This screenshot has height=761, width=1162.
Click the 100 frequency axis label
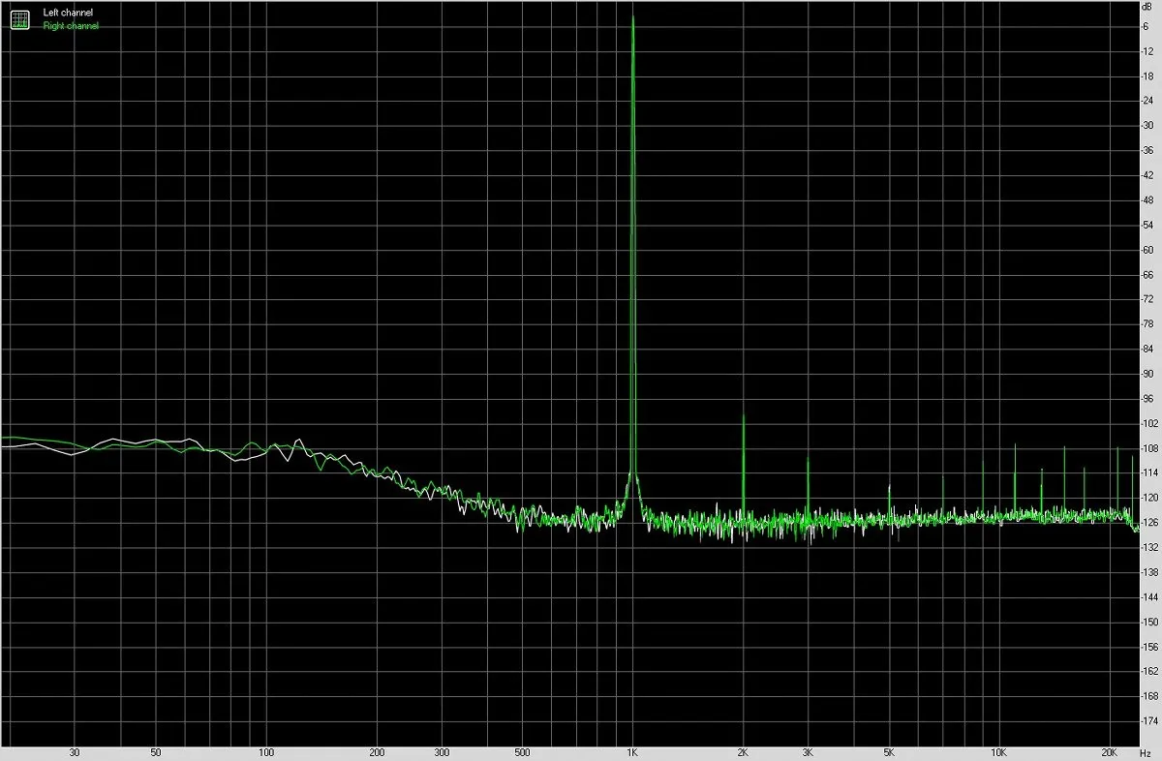(266, 751)
